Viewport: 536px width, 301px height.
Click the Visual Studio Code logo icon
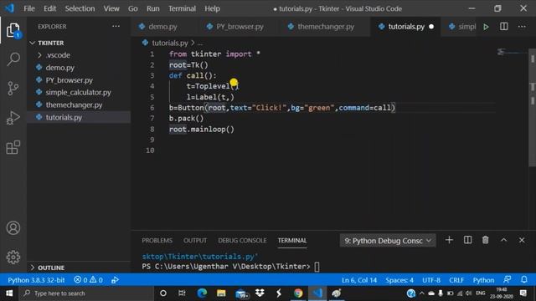(x=9, y=8)
